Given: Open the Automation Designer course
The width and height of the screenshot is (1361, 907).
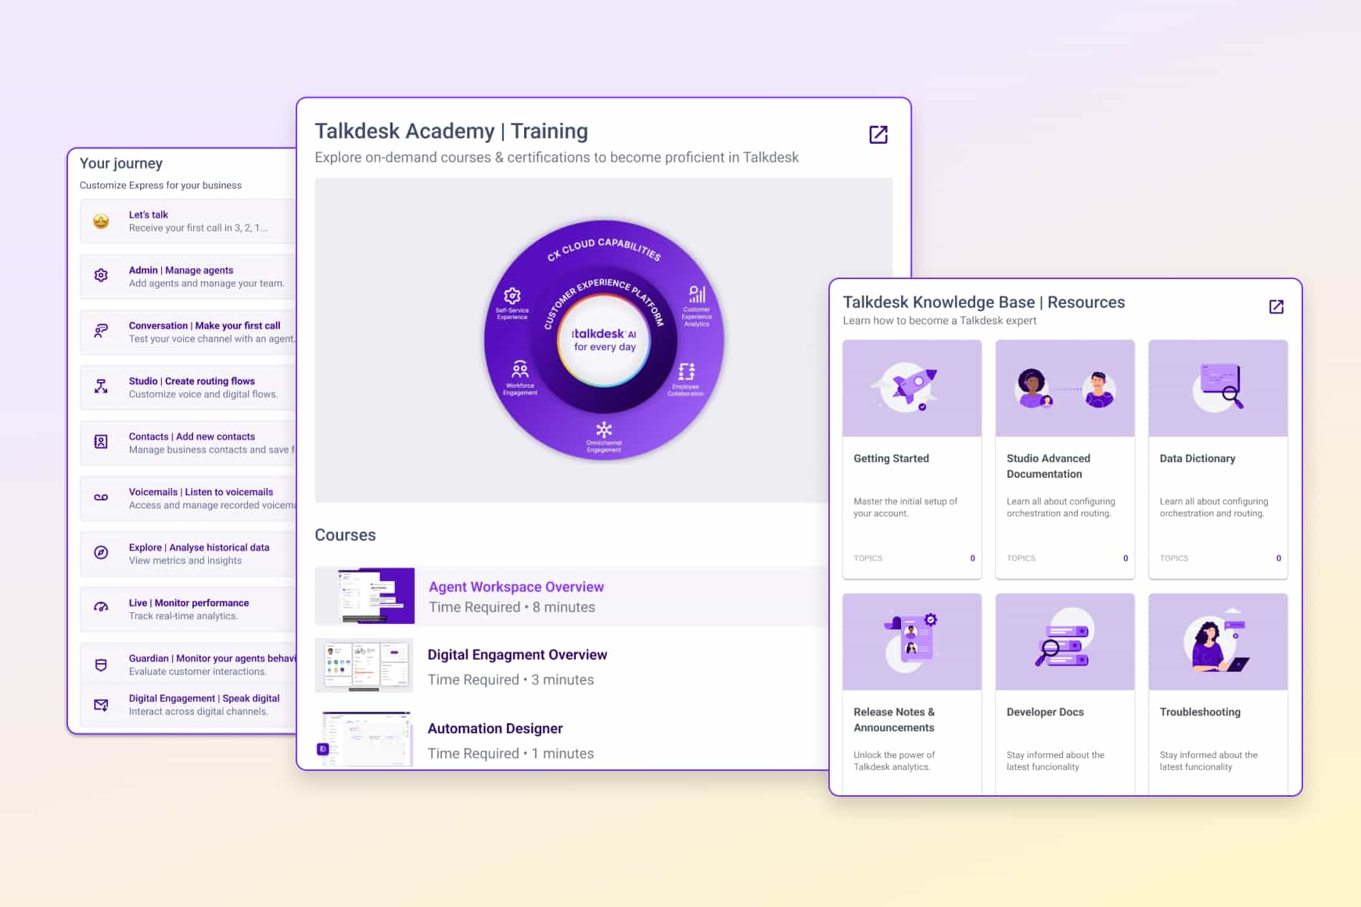Looking at the screenshot, I should (x=494, y=728).
